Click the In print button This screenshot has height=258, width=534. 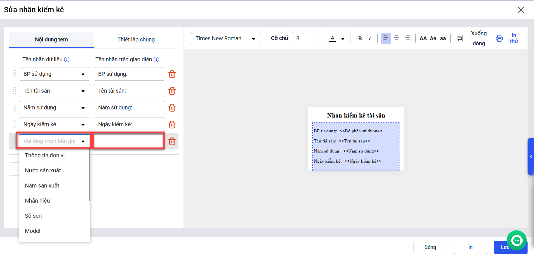(470, 247)
